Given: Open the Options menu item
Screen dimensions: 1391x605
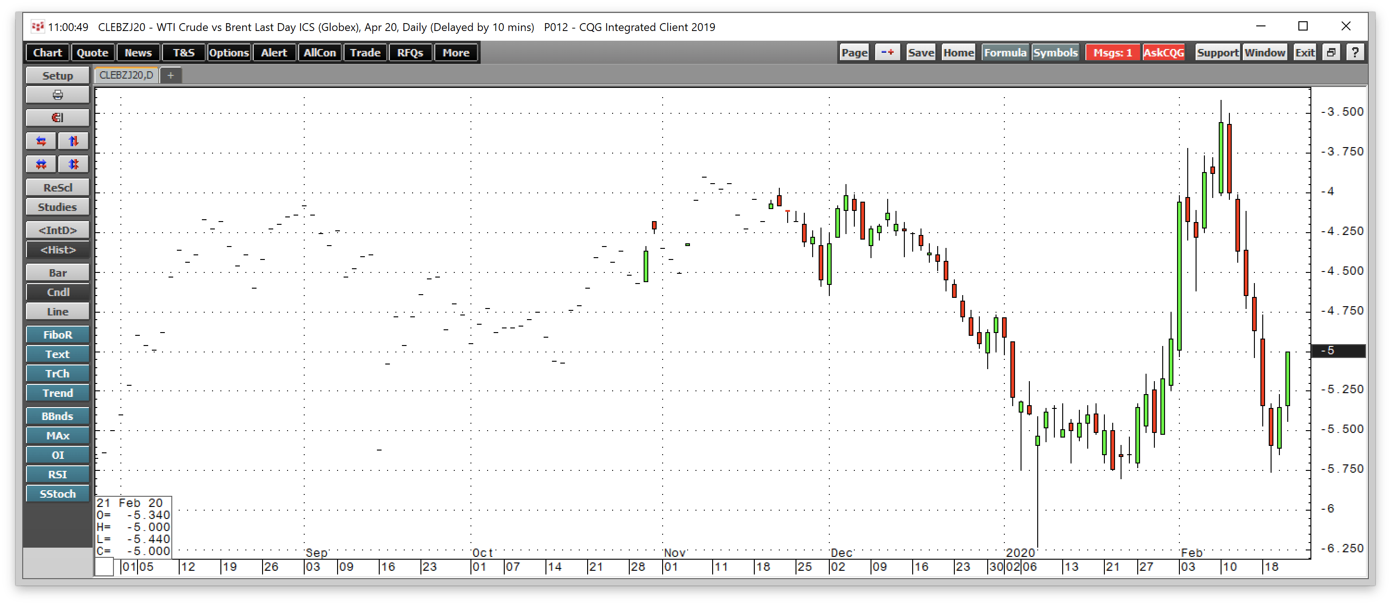Looking at the screenshot, I should coord(228,53).
